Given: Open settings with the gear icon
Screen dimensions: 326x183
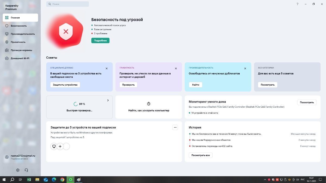Looking at the screenshot, I should (18, 170).
